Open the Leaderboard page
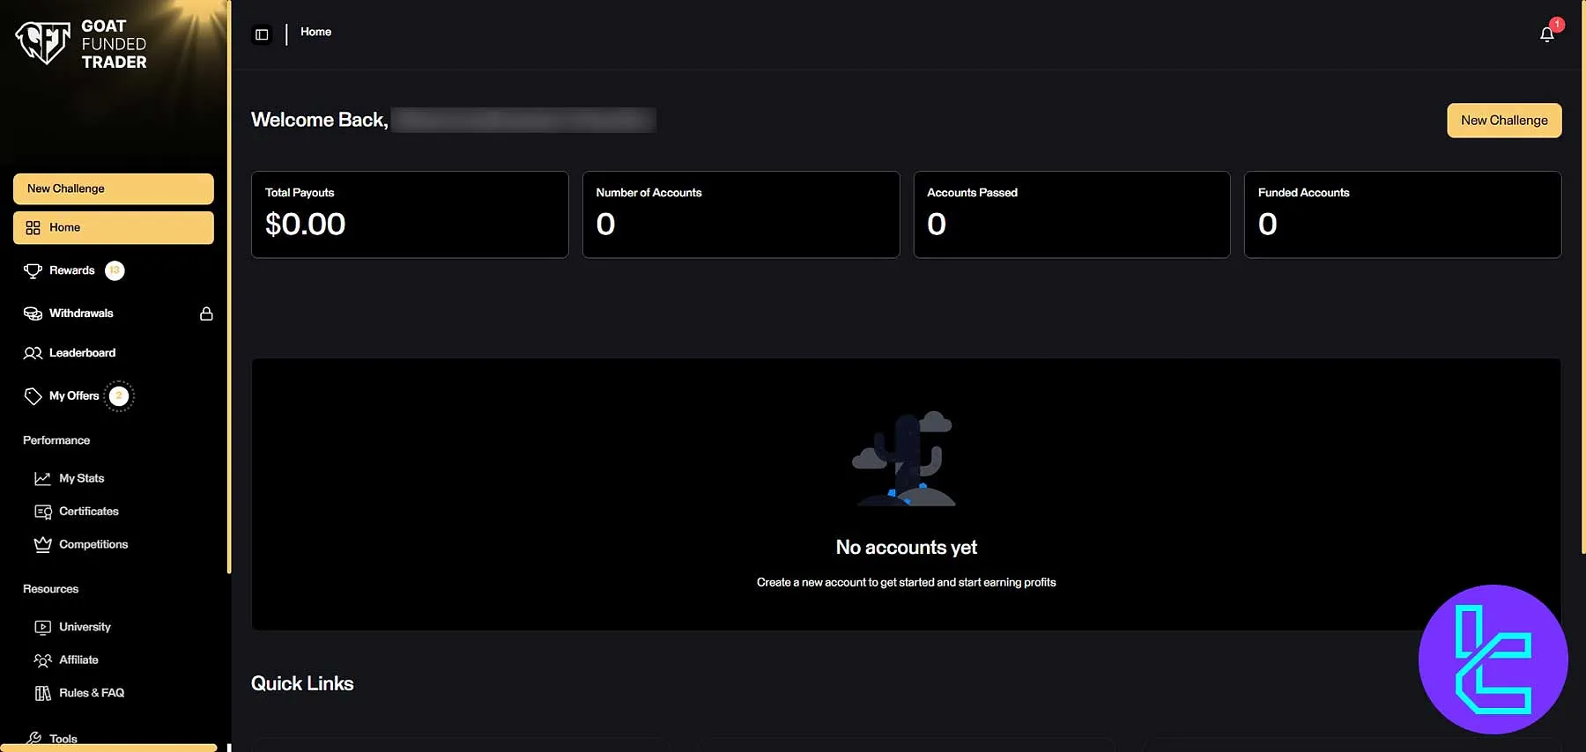 82,353
